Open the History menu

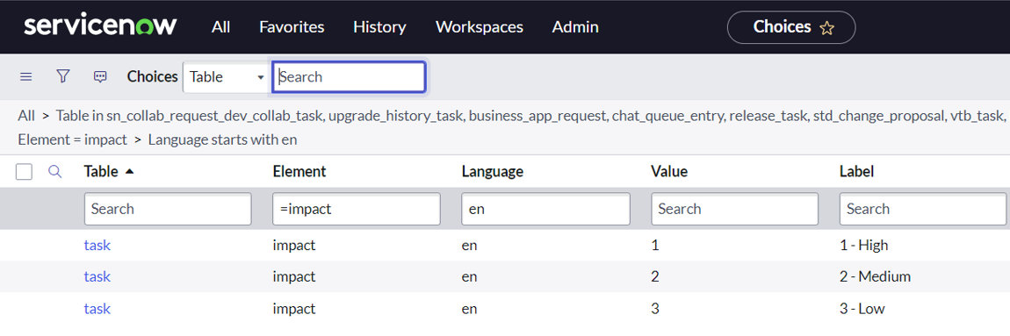pyautogui.click(x=380, y=27)
